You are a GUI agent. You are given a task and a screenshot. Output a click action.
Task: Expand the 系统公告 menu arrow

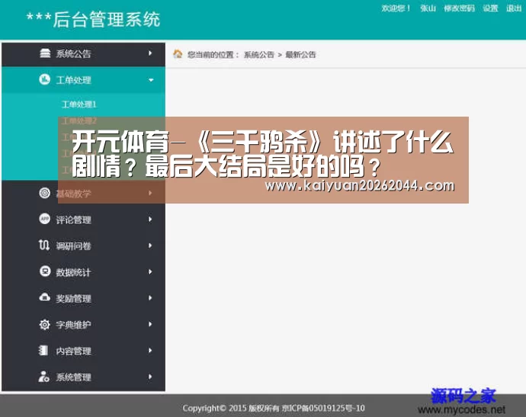[150, 53]
